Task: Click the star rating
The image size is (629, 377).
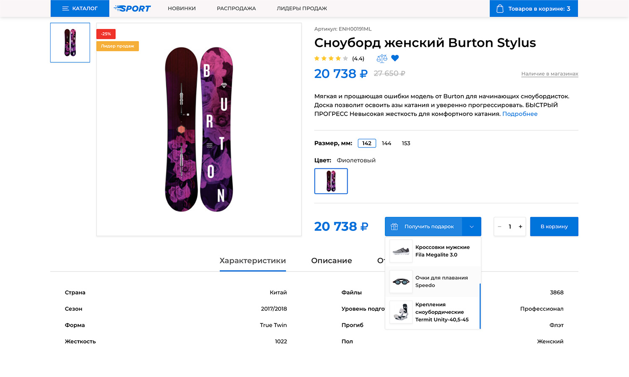Action: click(x=331, y=59)
